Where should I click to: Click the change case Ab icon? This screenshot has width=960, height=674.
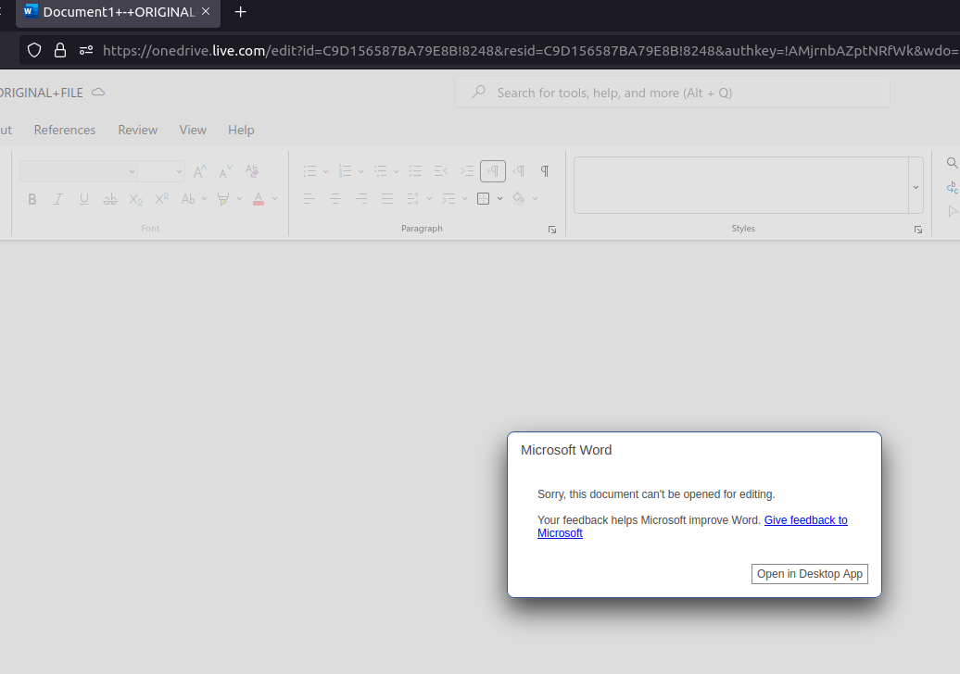pos(188,199)
